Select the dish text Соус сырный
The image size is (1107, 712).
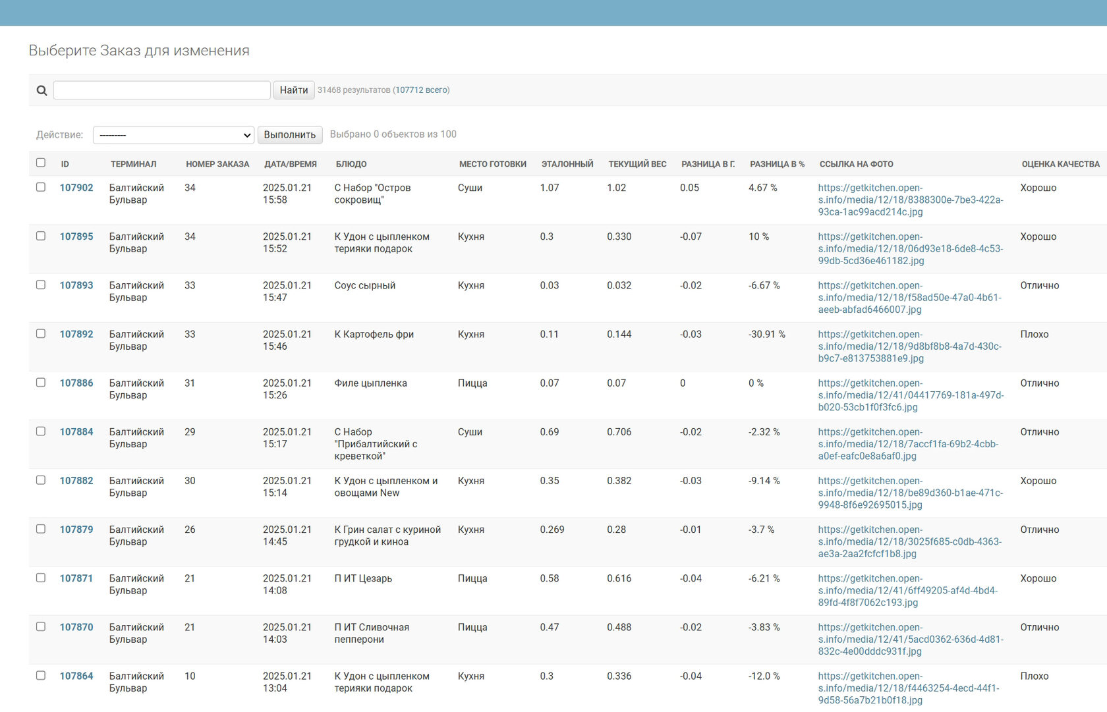click(365, 285)
